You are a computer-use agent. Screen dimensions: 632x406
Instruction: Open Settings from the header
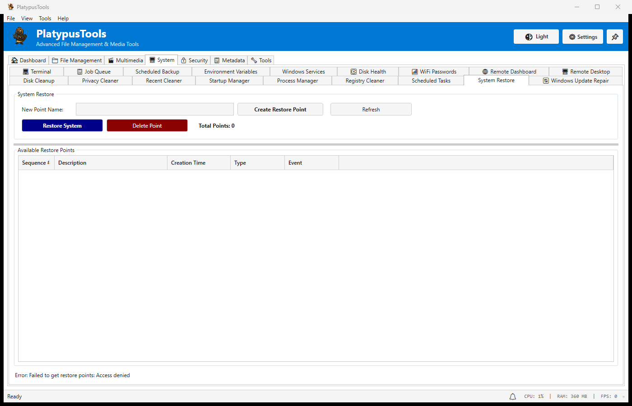click(583, 37)
